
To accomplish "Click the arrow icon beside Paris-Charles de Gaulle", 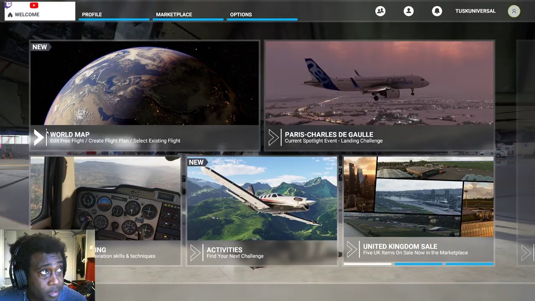I will 274,138.
